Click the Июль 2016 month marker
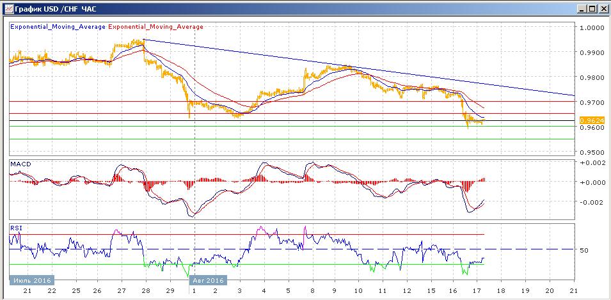This screenshot has width=611, height=300. pyautogui.click(x=31, y=280)
